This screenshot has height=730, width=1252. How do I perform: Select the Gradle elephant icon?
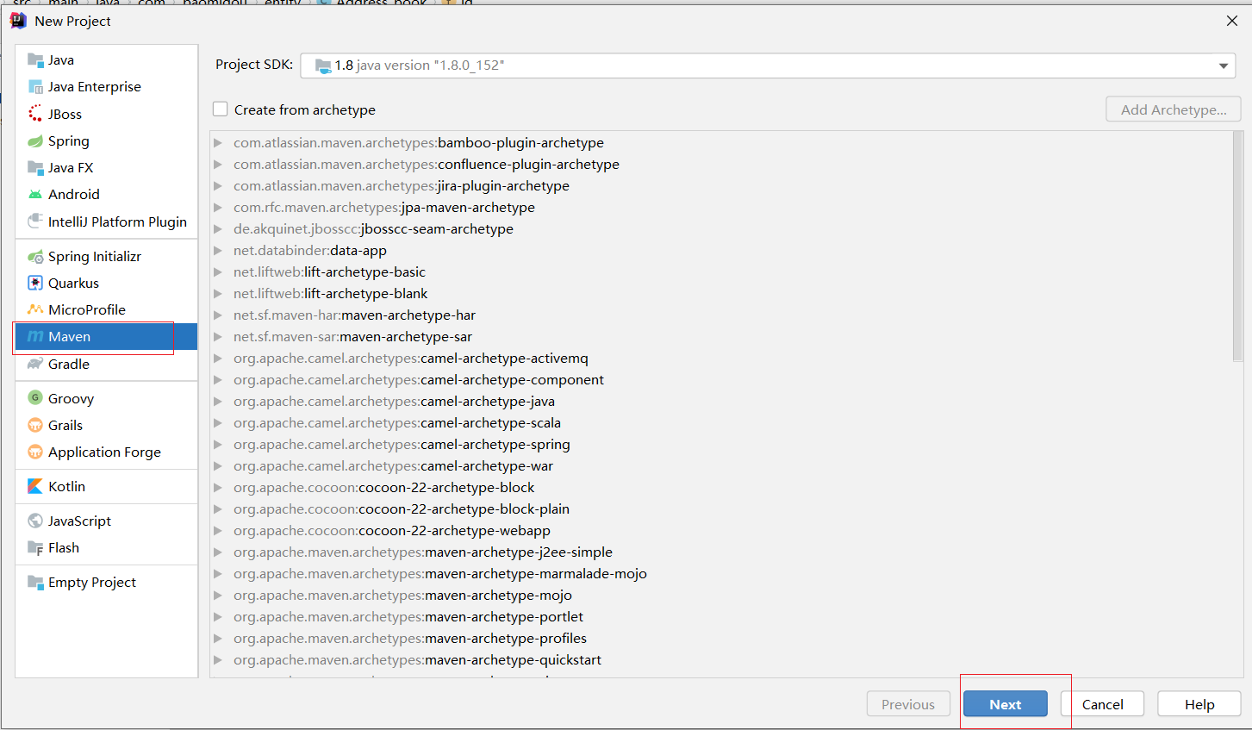coord(35,364)
